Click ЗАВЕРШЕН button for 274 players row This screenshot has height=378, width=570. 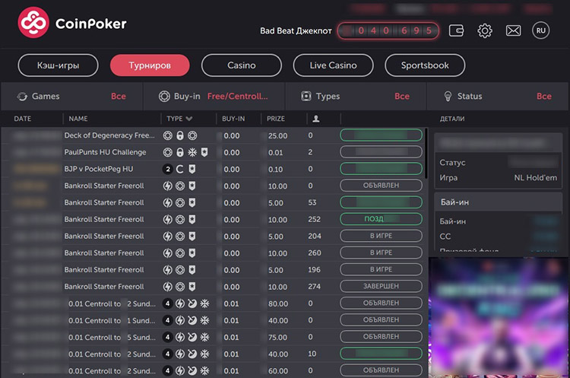click(381, 286)
